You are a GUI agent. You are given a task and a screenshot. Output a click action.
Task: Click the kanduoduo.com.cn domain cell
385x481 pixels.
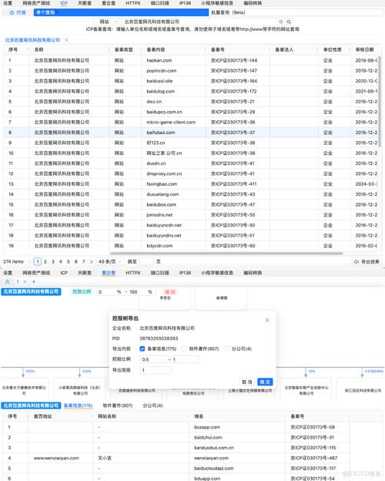coord(214,448)
